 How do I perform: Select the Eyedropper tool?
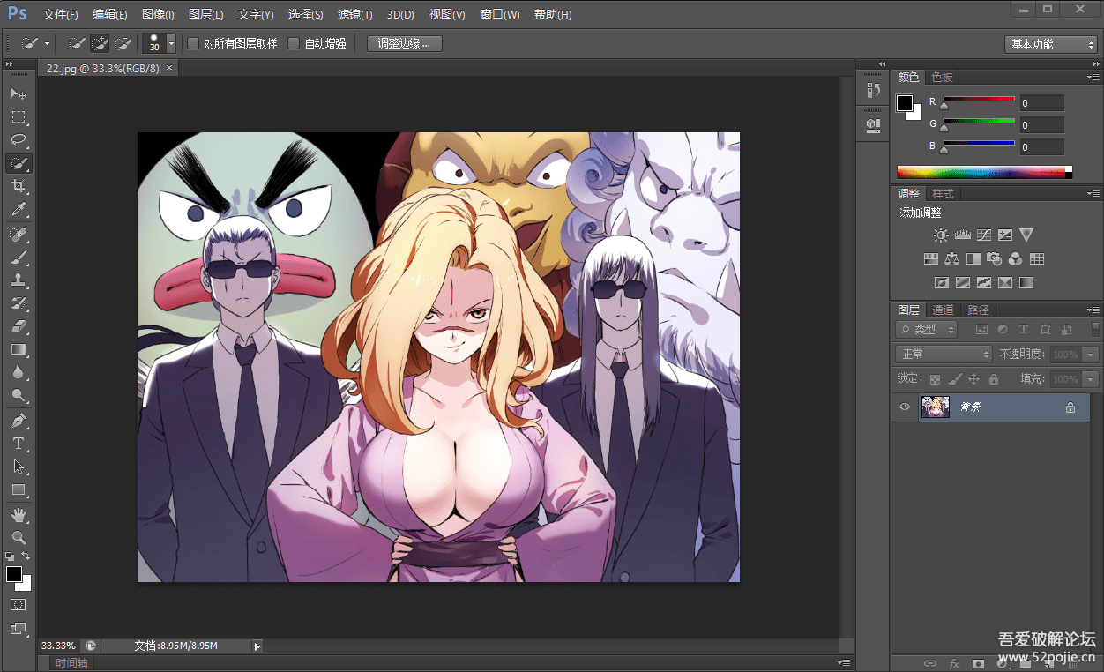coord(18,210)
